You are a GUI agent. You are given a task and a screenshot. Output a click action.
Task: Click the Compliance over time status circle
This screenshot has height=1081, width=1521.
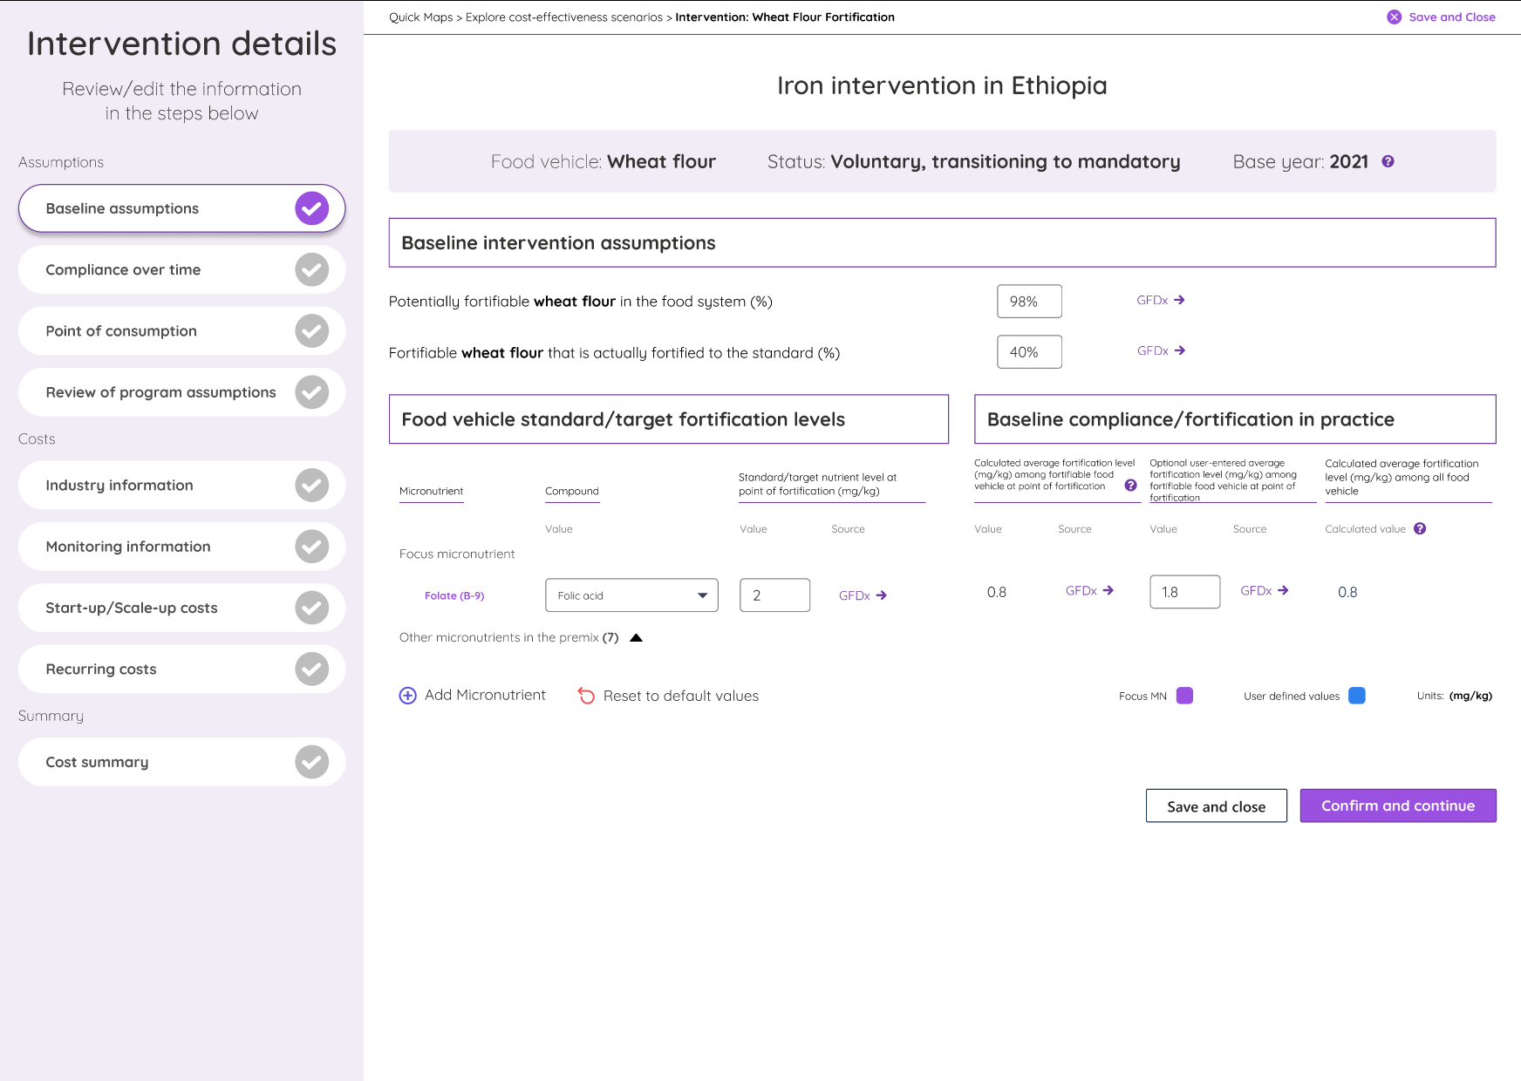click(x=311, y=269)
